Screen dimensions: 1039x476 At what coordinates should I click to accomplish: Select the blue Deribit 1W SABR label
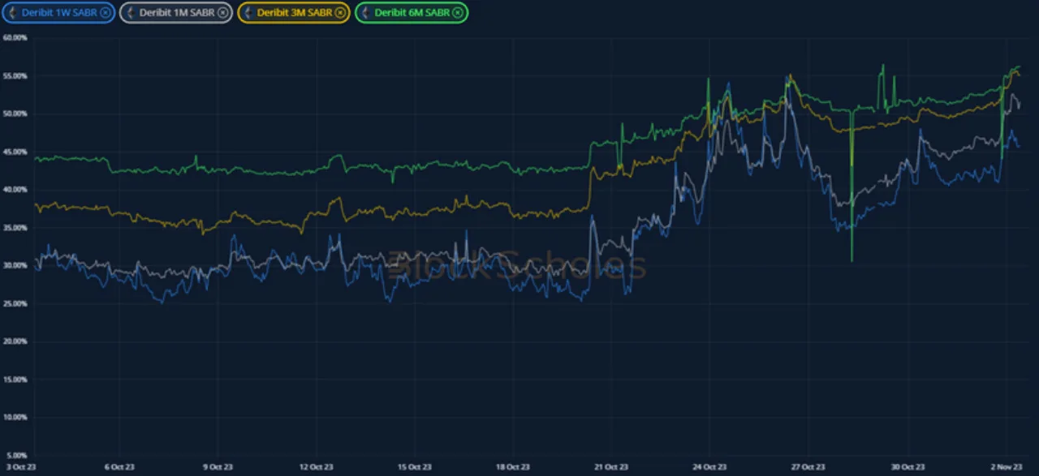tap(58, 12)
